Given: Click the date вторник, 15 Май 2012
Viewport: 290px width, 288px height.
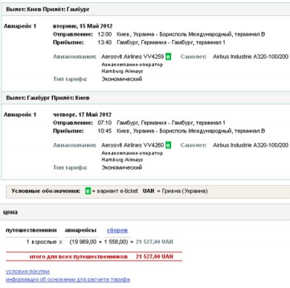Looking at the screenshot, I should 83,26.
